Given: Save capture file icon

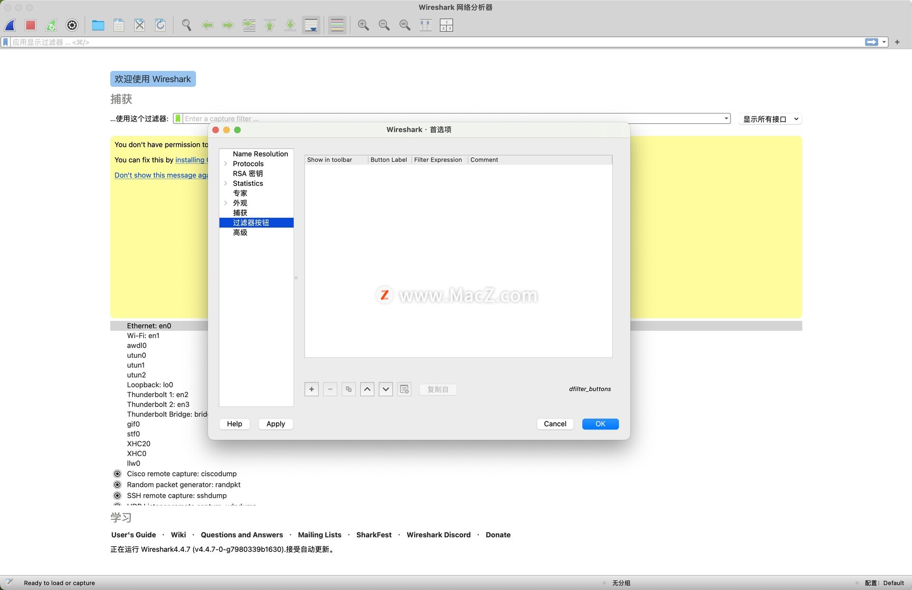Looking at the screenshot, I should pos(119,25).
